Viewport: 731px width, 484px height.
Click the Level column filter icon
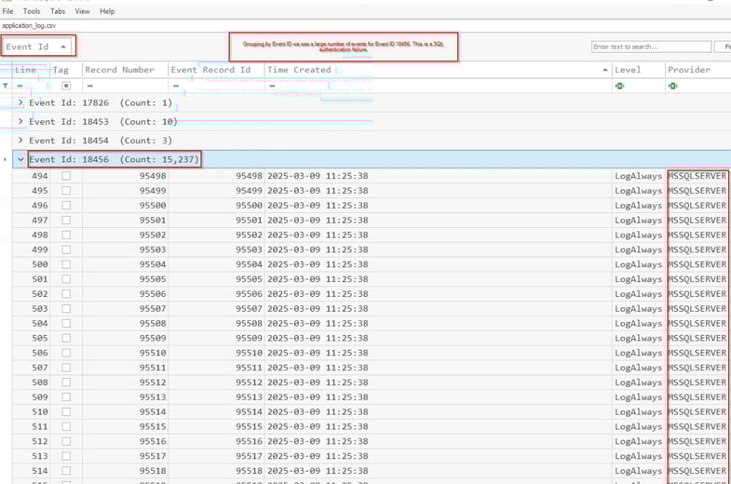[x=619, y=86]
